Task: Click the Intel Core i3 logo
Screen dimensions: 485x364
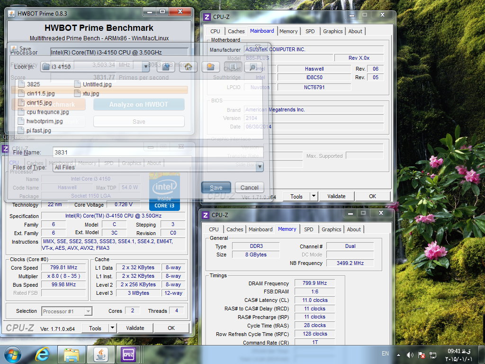Action: tap(164, 191)
